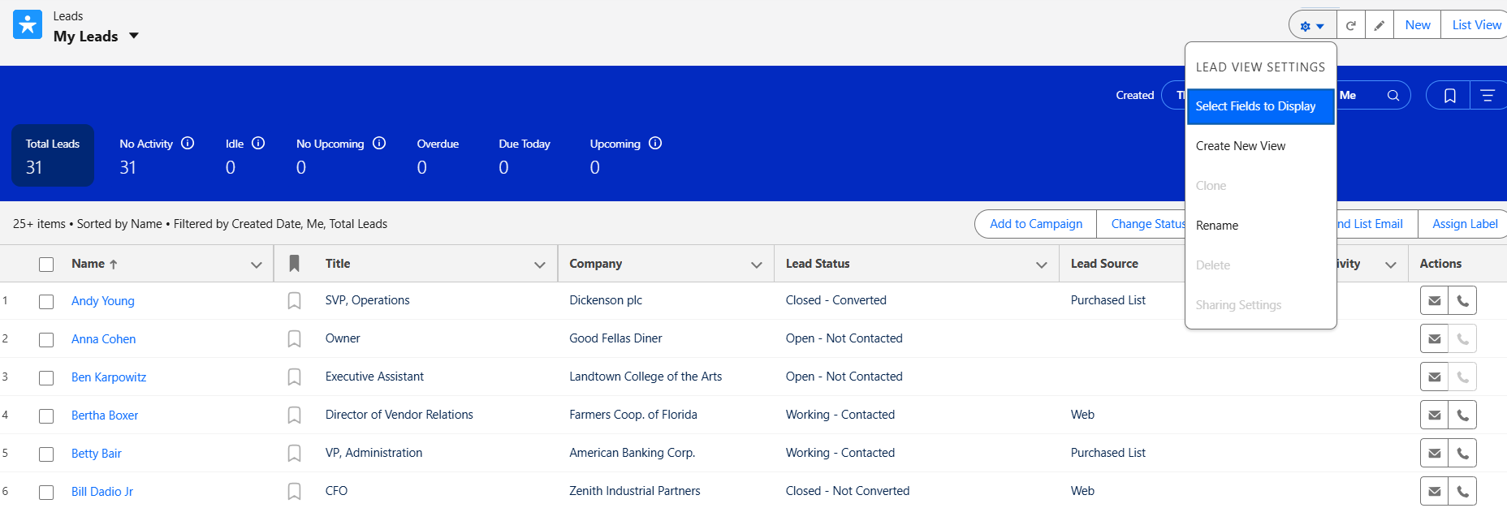Bookmark the Anna Cohen lead

coord(294,339)
